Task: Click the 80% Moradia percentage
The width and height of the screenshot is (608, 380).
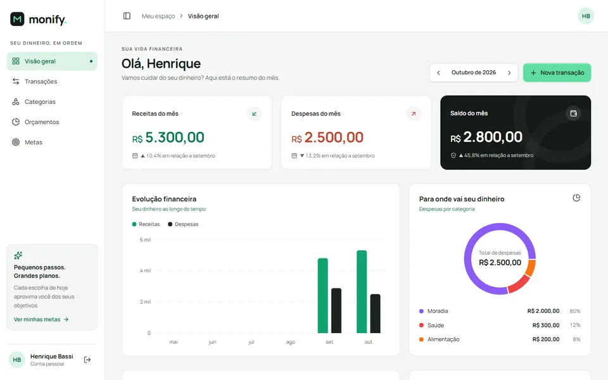Action: (575, 311)
